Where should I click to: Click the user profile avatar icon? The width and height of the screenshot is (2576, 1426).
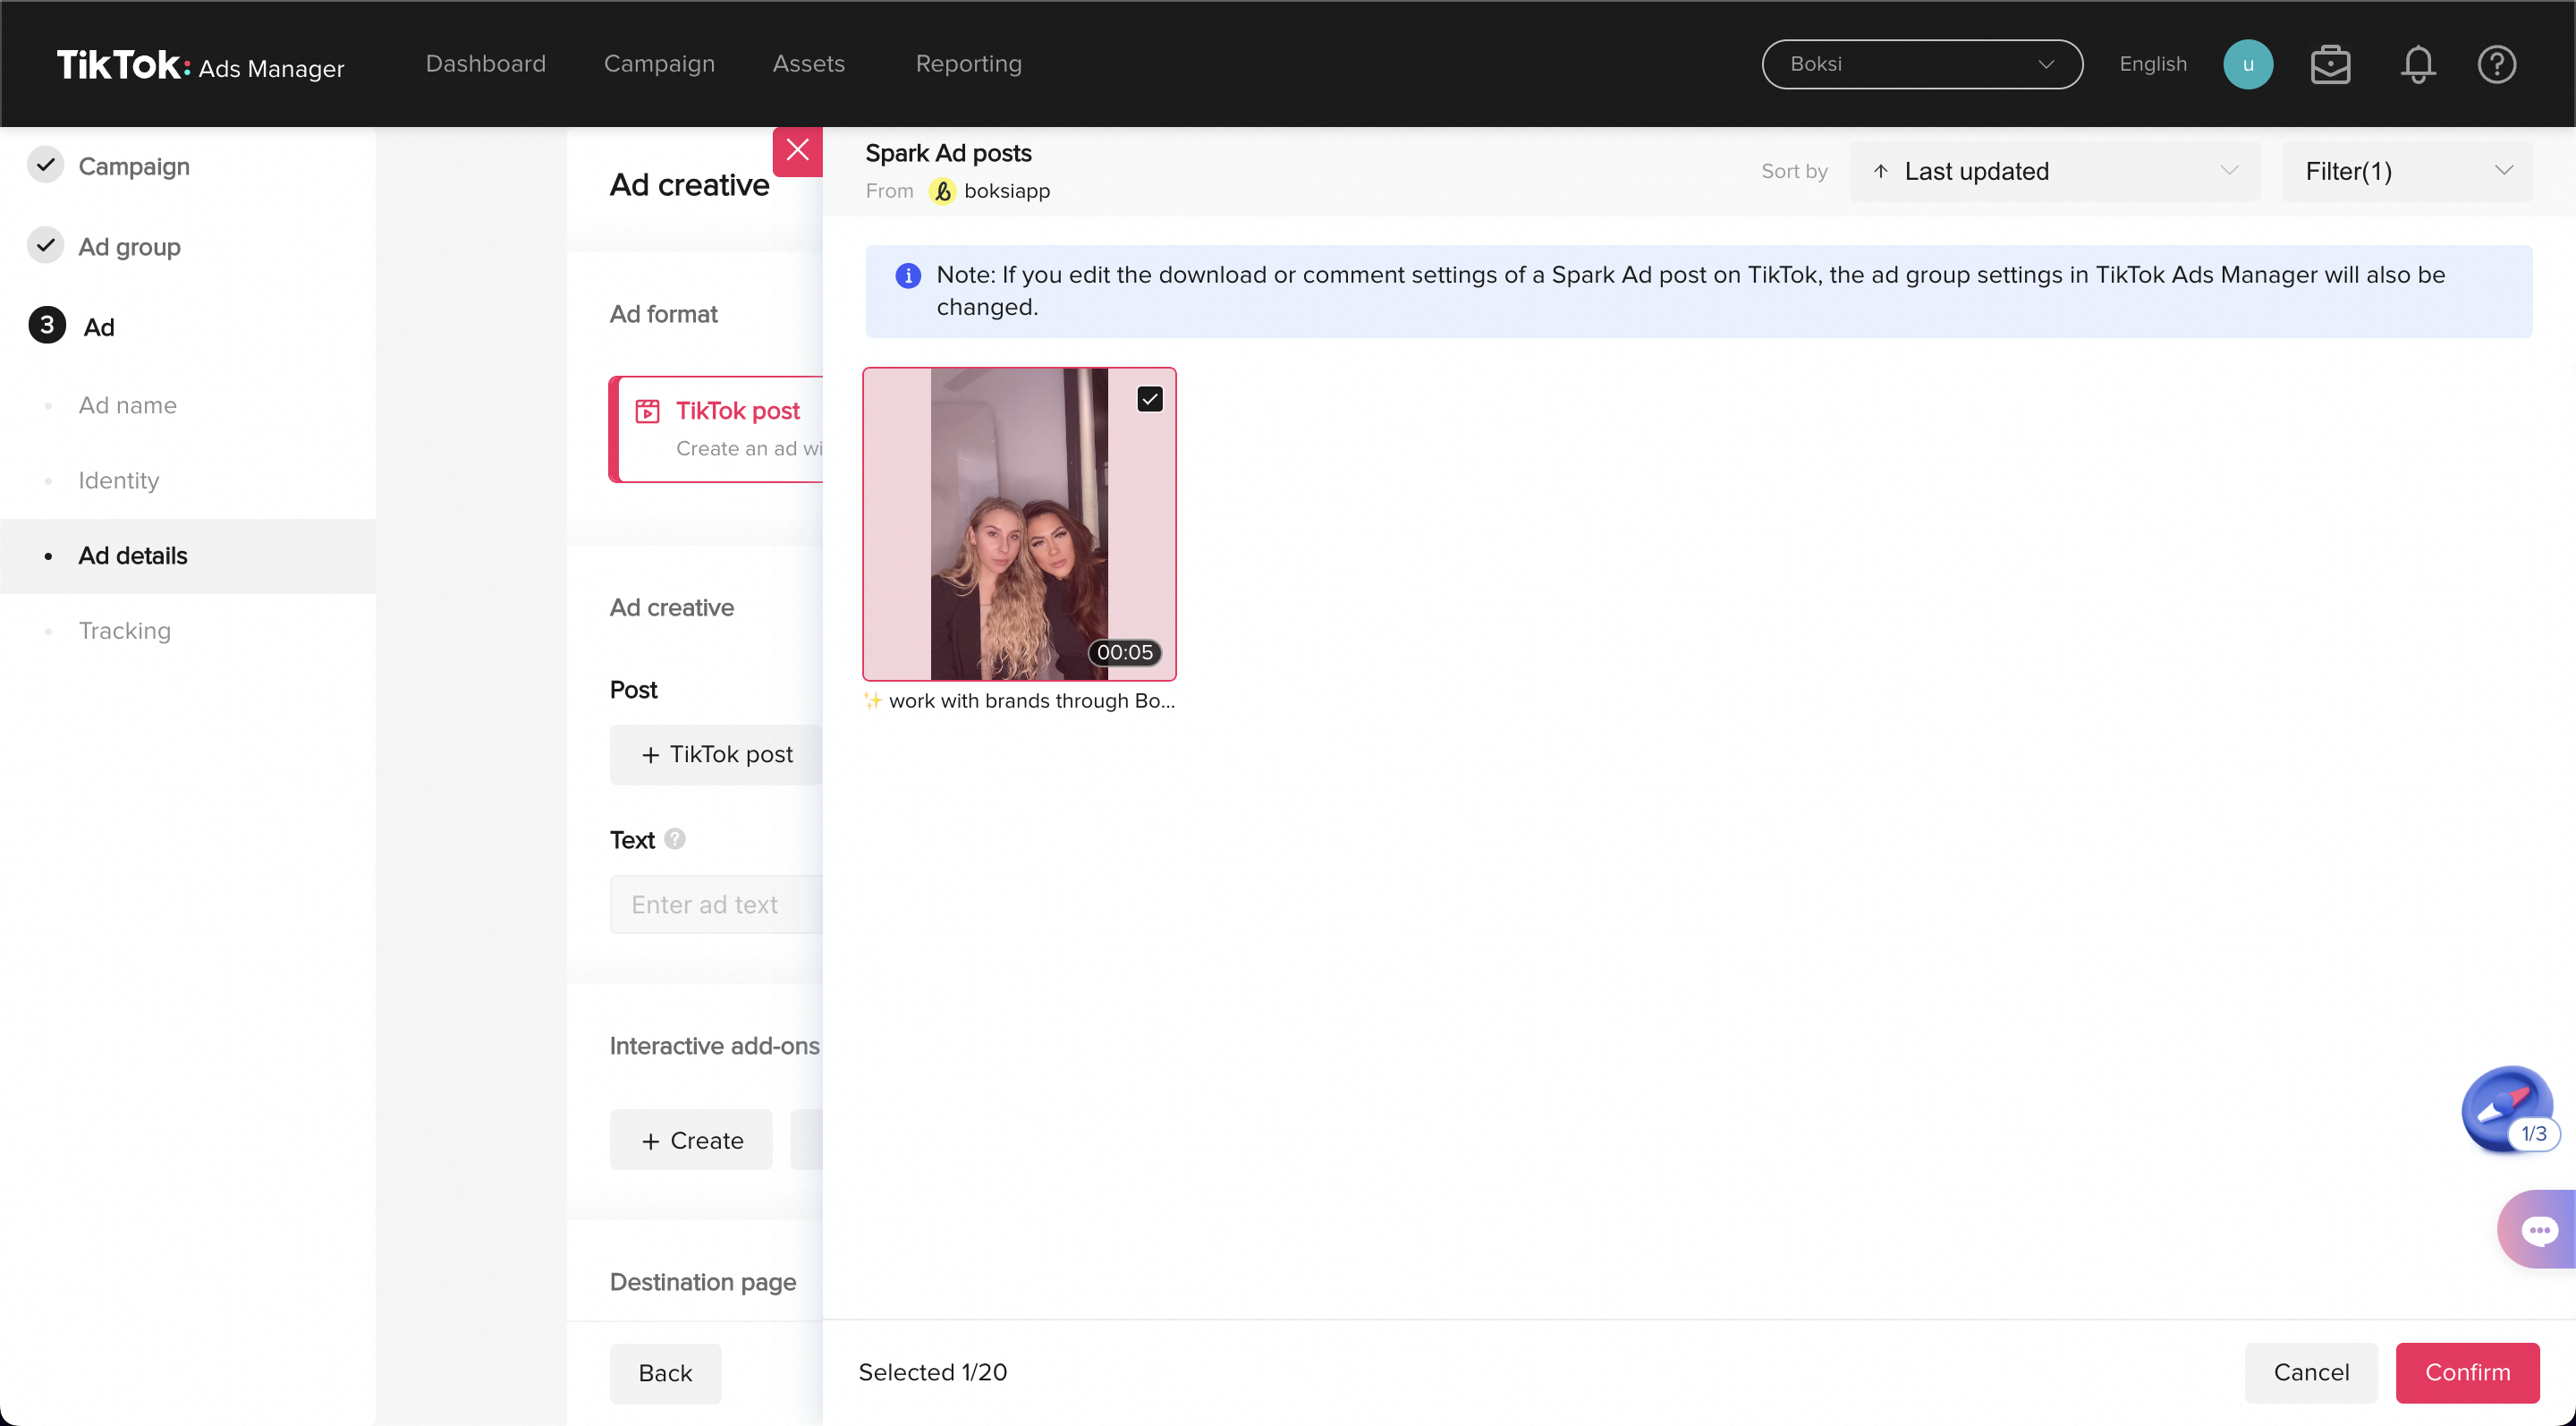[x=2250, y=64]
